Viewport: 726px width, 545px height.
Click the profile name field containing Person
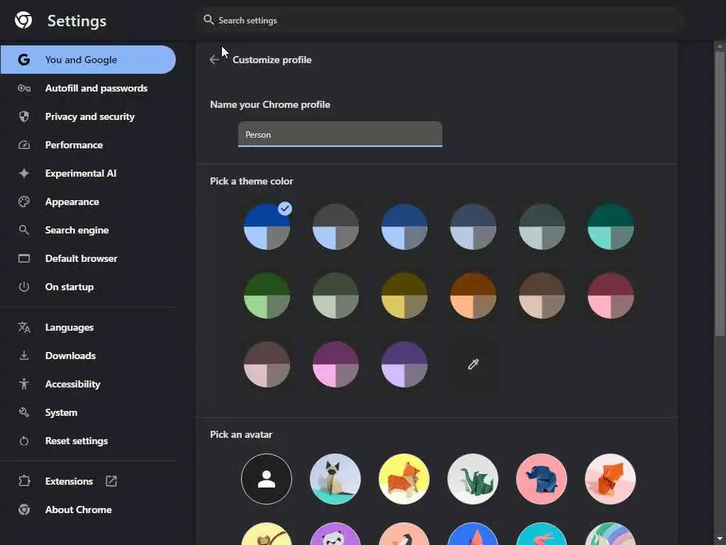[x=340, y=134]
